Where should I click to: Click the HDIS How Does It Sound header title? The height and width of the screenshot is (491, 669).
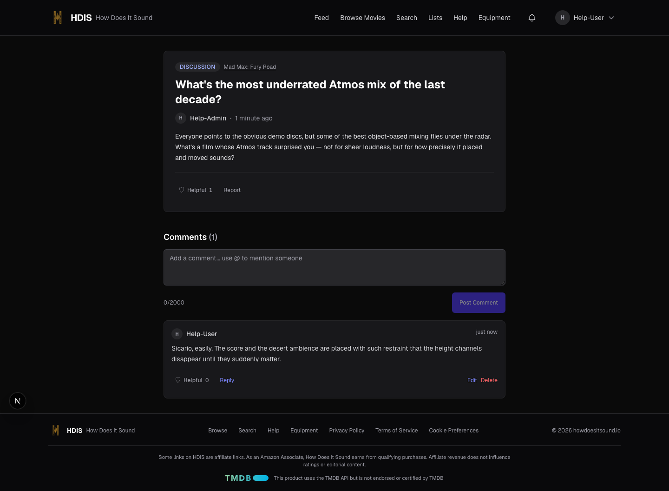click(x=111, y=18)
